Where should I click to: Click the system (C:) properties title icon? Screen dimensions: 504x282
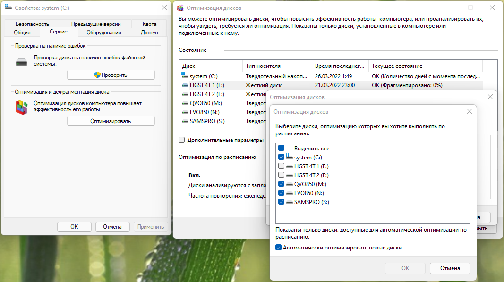click(9, 8)
